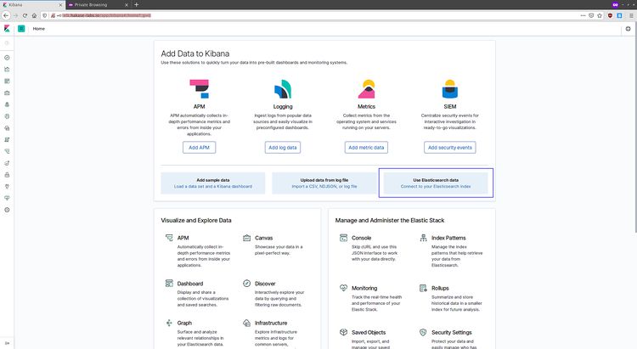Viewport: 637px width, 349px height.
Task: Expand the side navigation at bottom left
Action: click(x=7, y=343)
